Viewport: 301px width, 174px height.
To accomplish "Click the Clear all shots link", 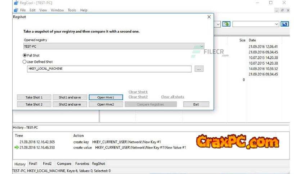I will pyautogui.click(x=172, y=97).
